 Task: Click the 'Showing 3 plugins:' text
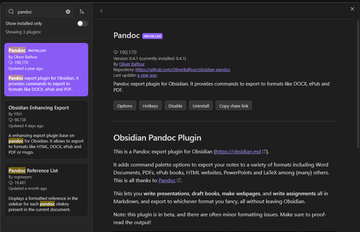tap(23, 32)
